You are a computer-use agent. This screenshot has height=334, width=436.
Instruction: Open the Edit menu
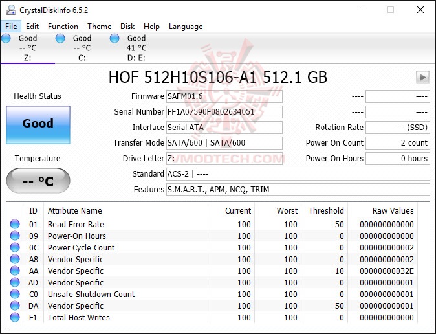[32, 27]
